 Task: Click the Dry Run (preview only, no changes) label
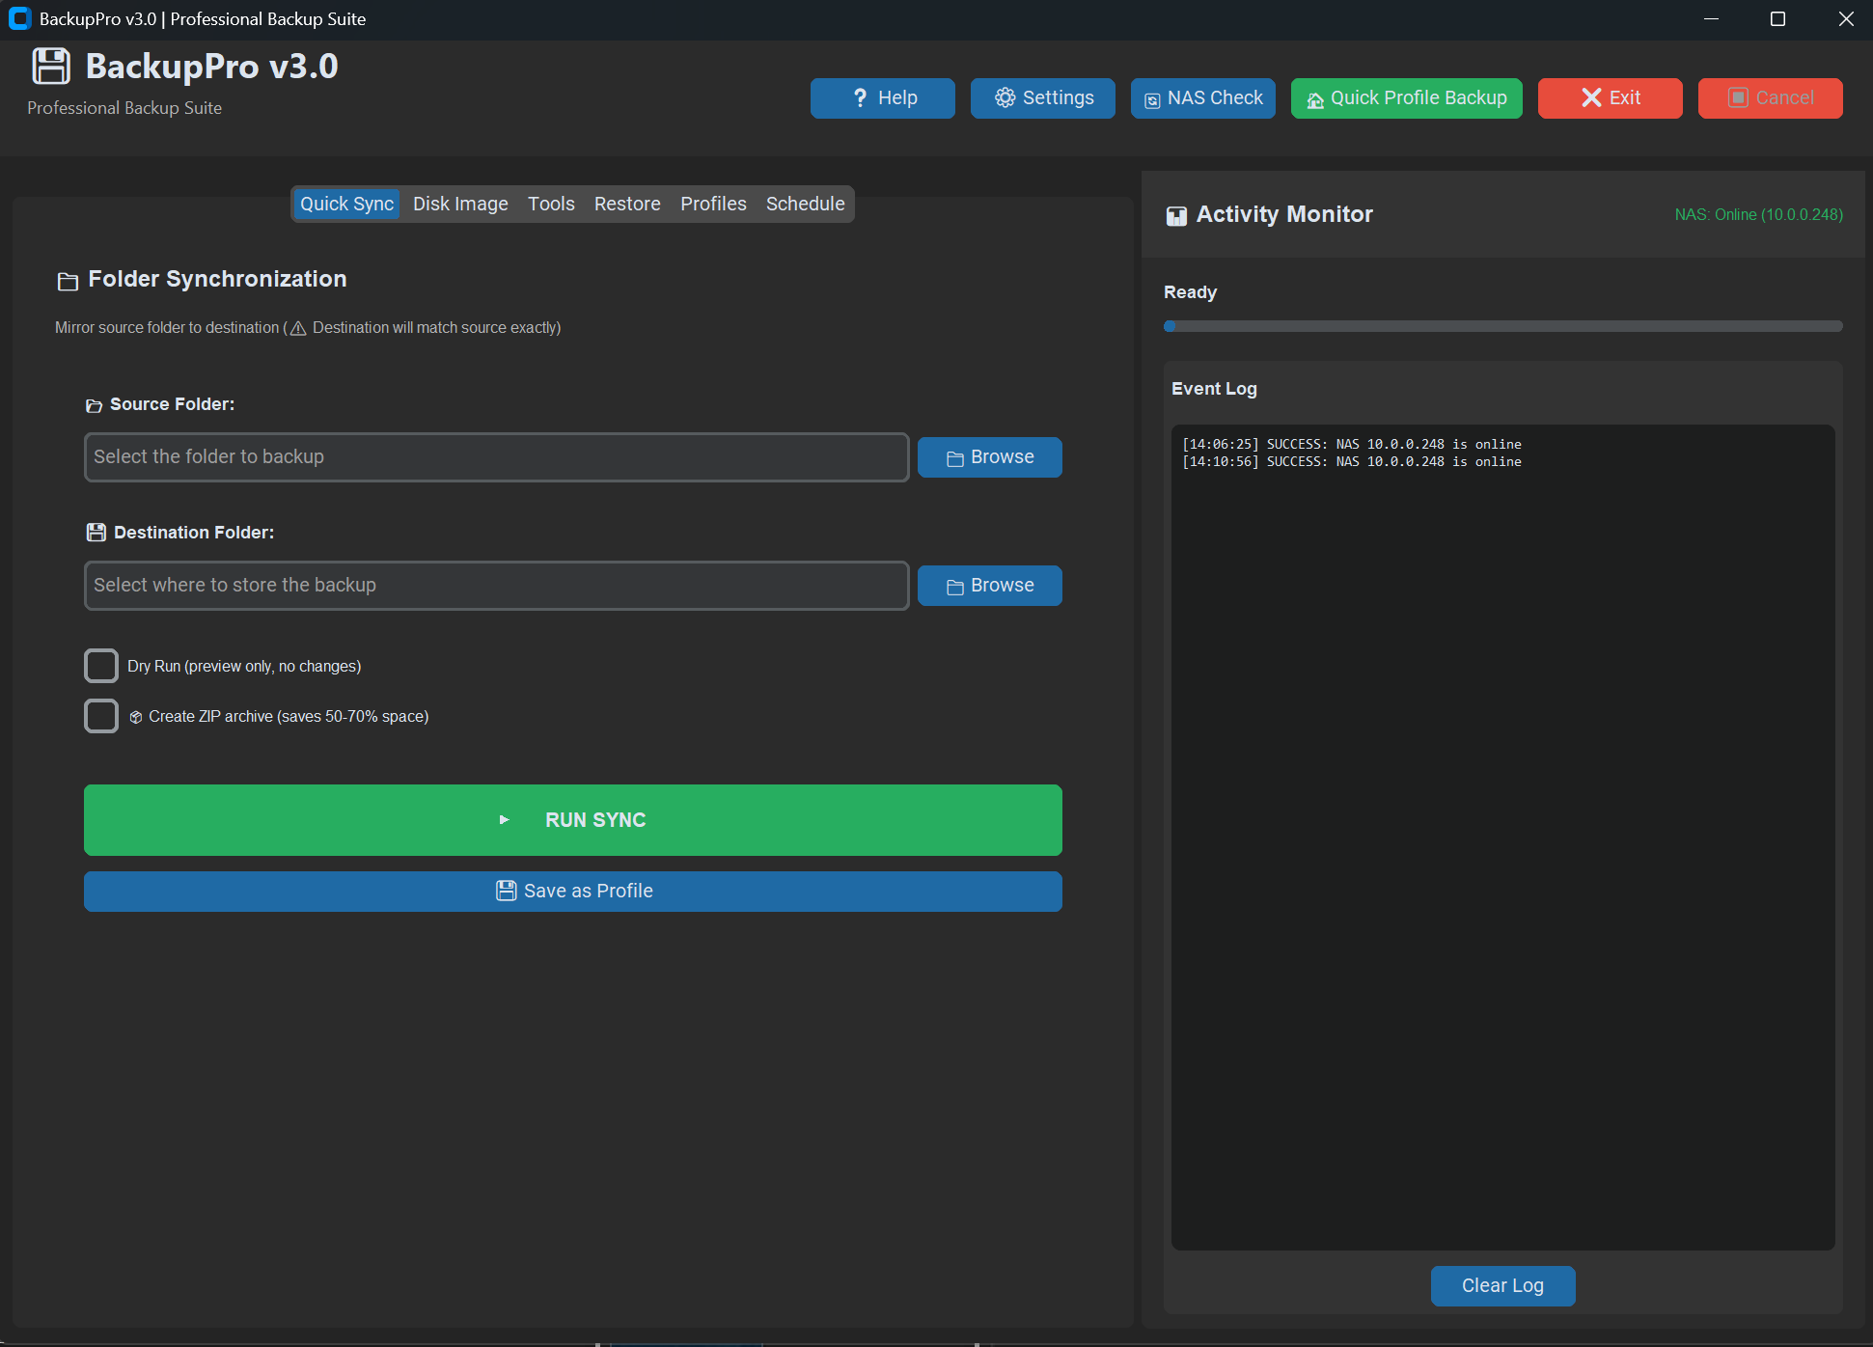(244, 667)
